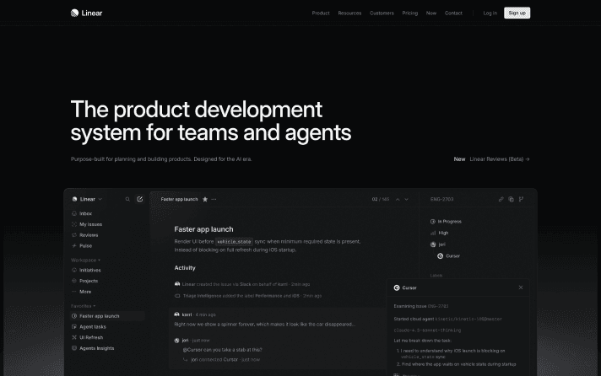
Task: Click the vehicle_state code snippet
Action: 234,242
